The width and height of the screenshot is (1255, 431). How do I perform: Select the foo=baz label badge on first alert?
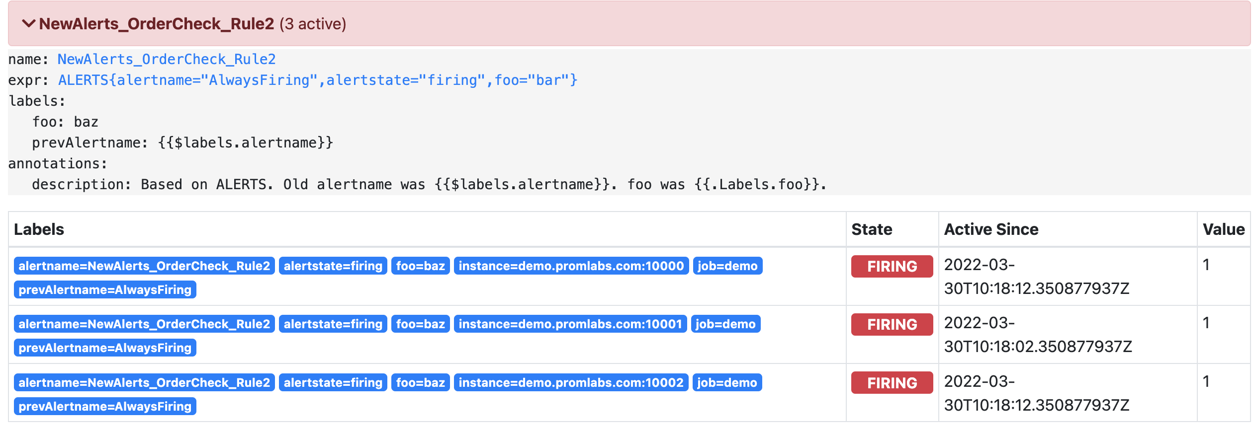click(421, 266)
